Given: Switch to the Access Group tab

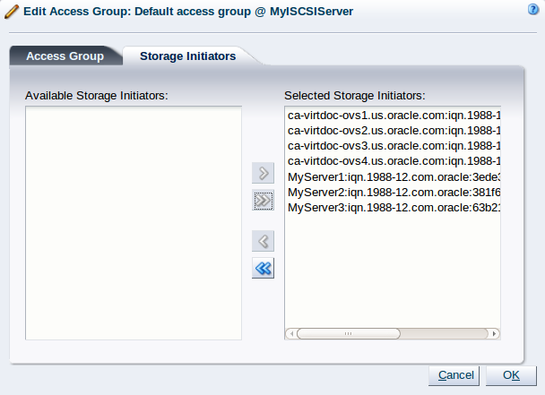Looking at the screenshot, I should pos(65,56).
